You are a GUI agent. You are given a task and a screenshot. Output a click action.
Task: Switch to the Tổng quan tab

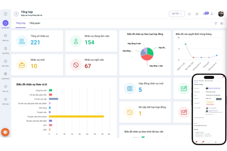(x=35, y=23)
